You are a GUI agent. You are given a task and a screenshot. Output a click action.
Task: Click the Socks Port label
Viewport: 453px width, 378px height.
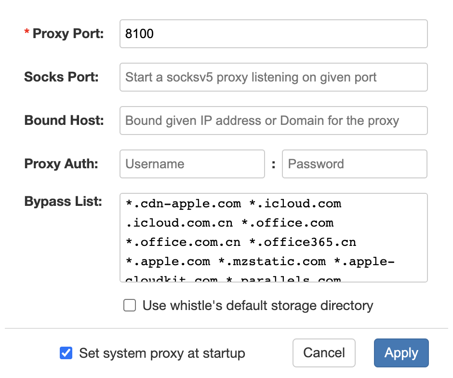point(61,77)
